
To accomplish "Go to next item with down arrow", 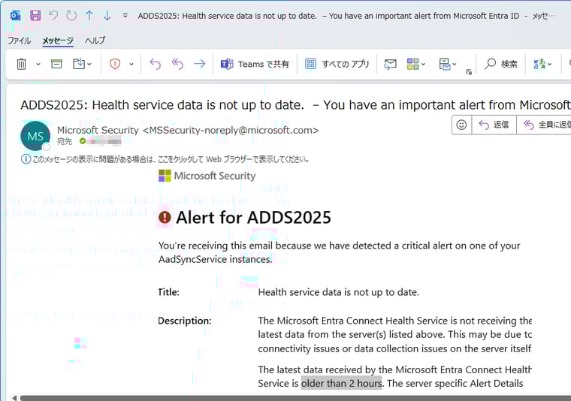I will click(107, 16).
